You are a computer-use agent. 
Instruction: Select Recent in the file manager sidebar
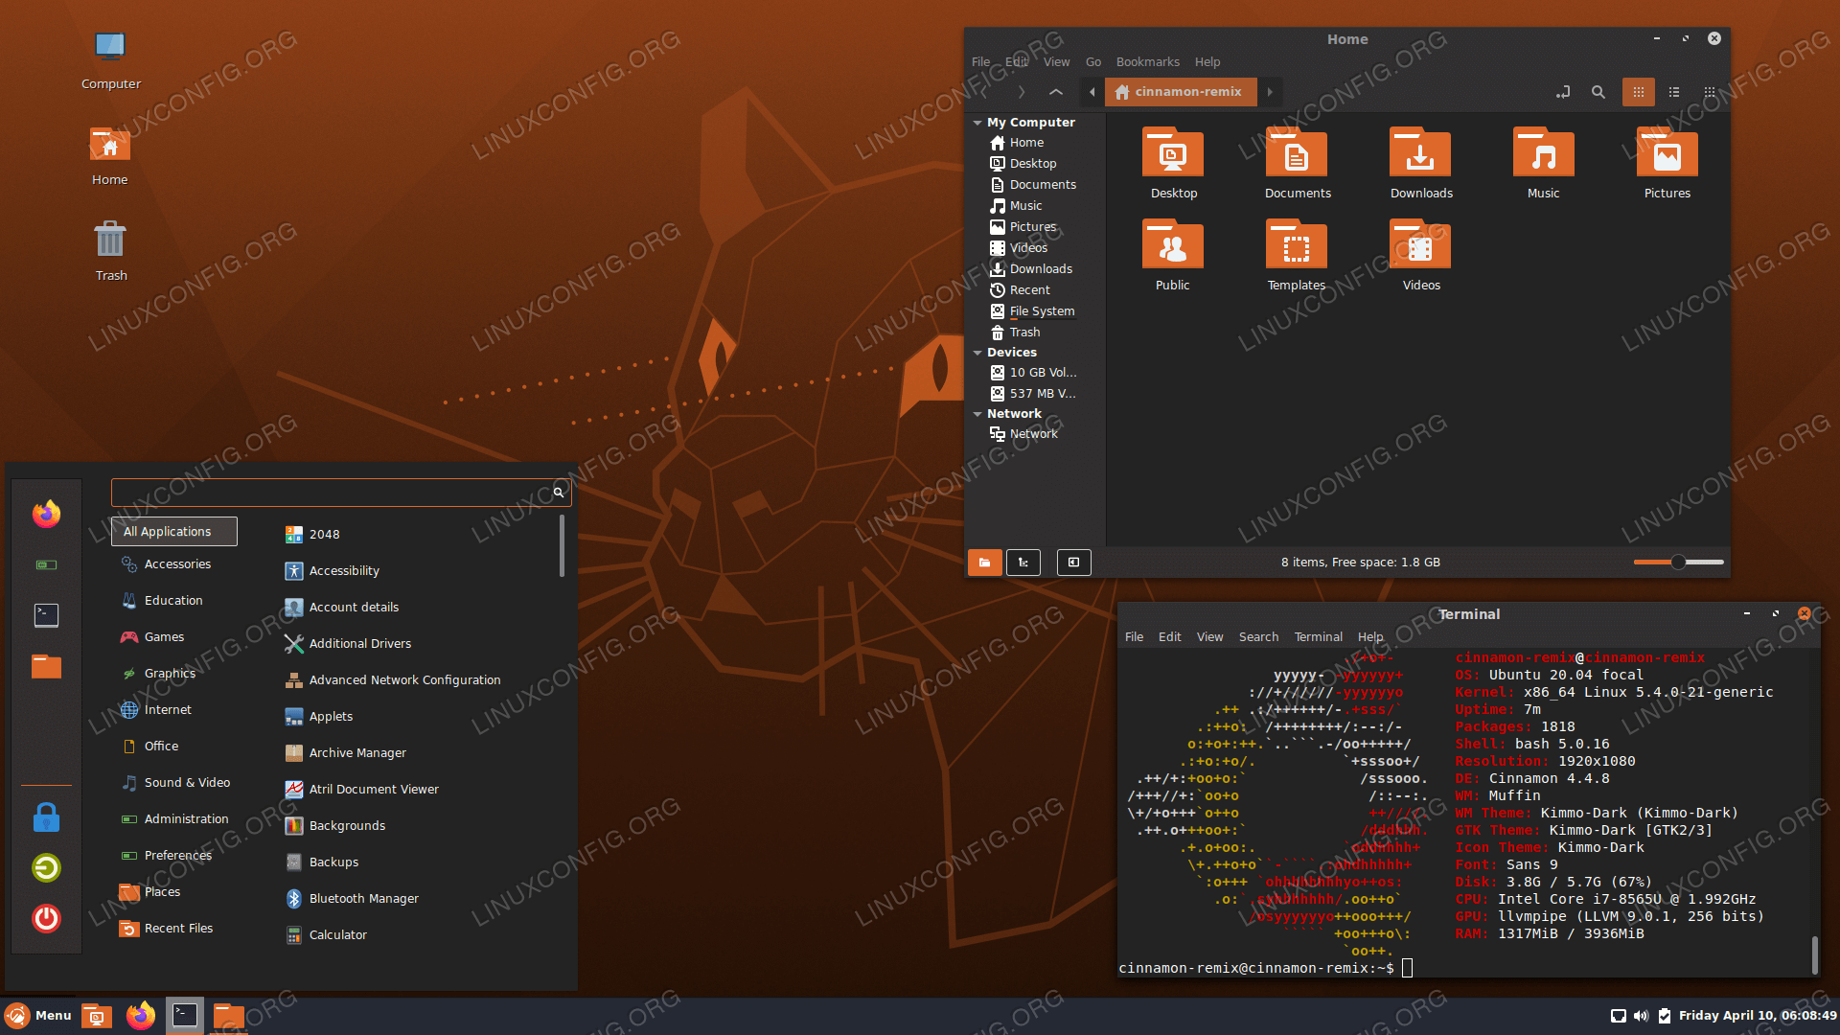click(1029, 290)
